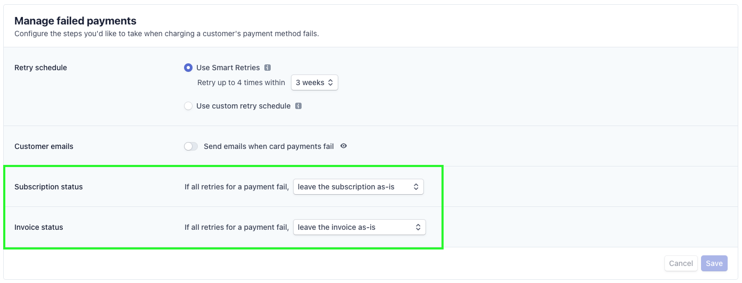Viewport: 742px width, 283px height.
Task: Click the info icon next to custom retry schedule
Action: (298, 106)
